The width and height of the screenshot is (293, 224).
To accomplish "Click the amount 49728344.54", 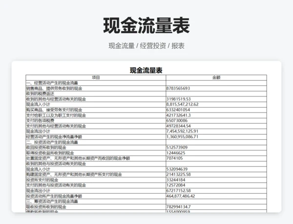I will tap(178, 126).
